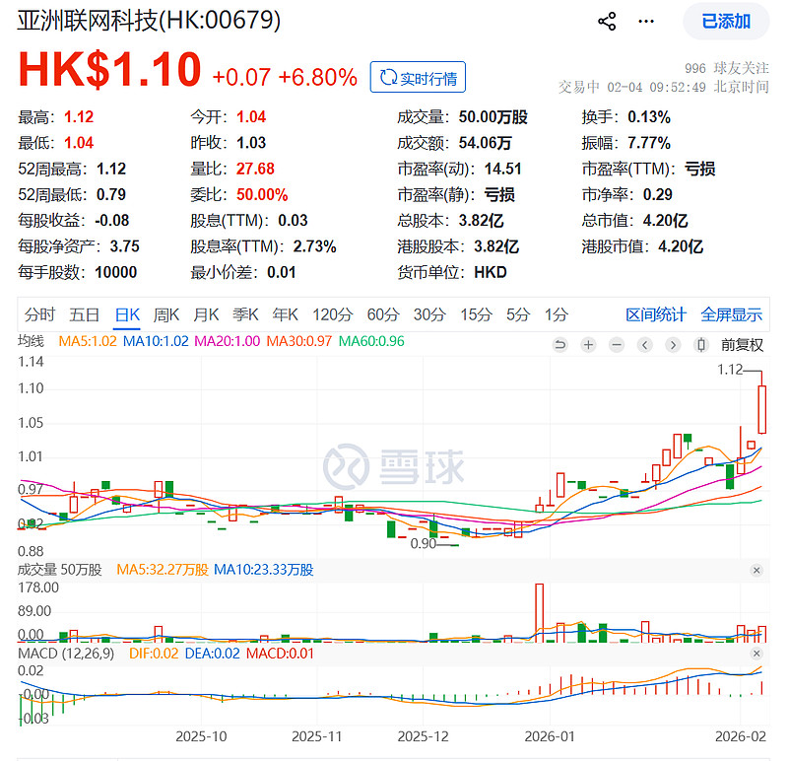Click the 量比 27.68 value
Screen dimensions: 788x761
click(255, 169)
